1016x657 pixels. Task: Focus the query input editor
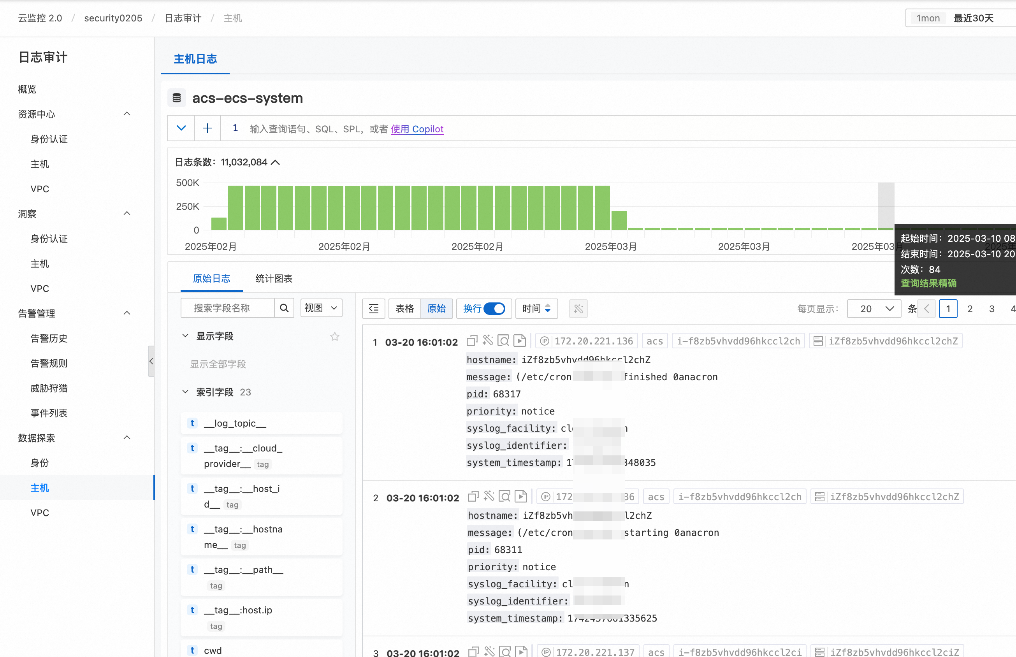[619, 128]
